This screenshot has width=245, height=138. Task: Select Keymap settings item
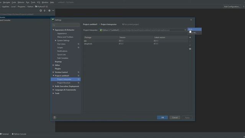coord(58,62)
